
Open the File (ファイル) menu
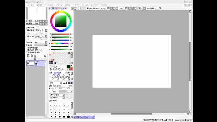[31, 5]
